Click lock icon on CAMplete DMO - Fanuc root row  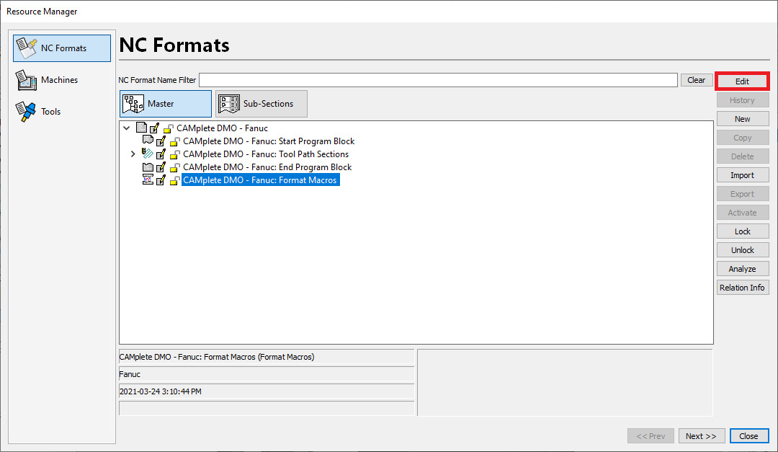(169, 128)
